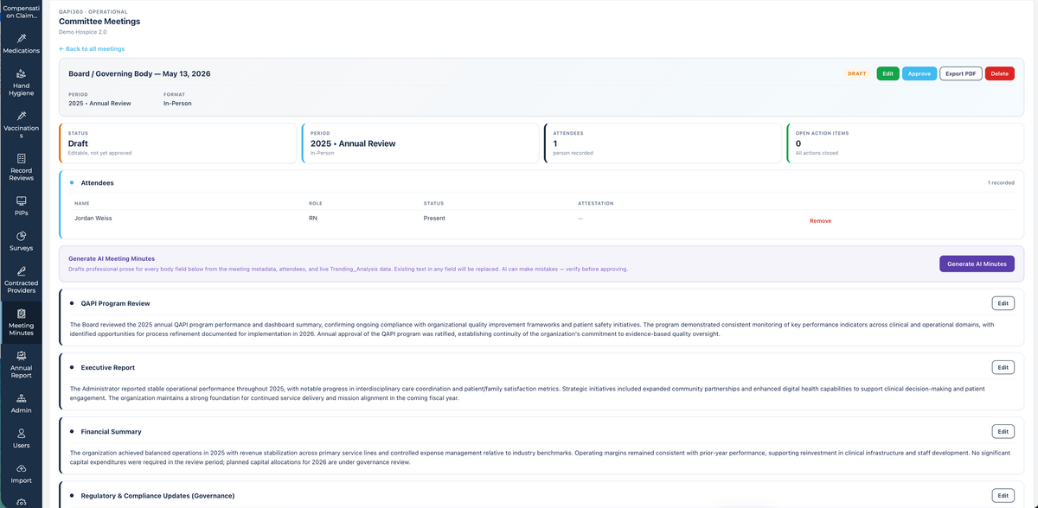Select Meeting Minutes sidebar icon
This screenshot has width=1038, height=508.
(x=22, y=314)
